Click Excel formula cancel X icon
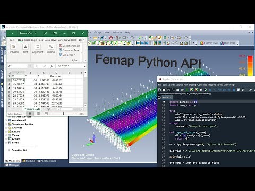 37,66
